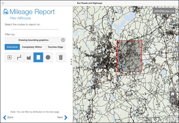Click the esri logo on map
The image size is (179, 123).
173,119
